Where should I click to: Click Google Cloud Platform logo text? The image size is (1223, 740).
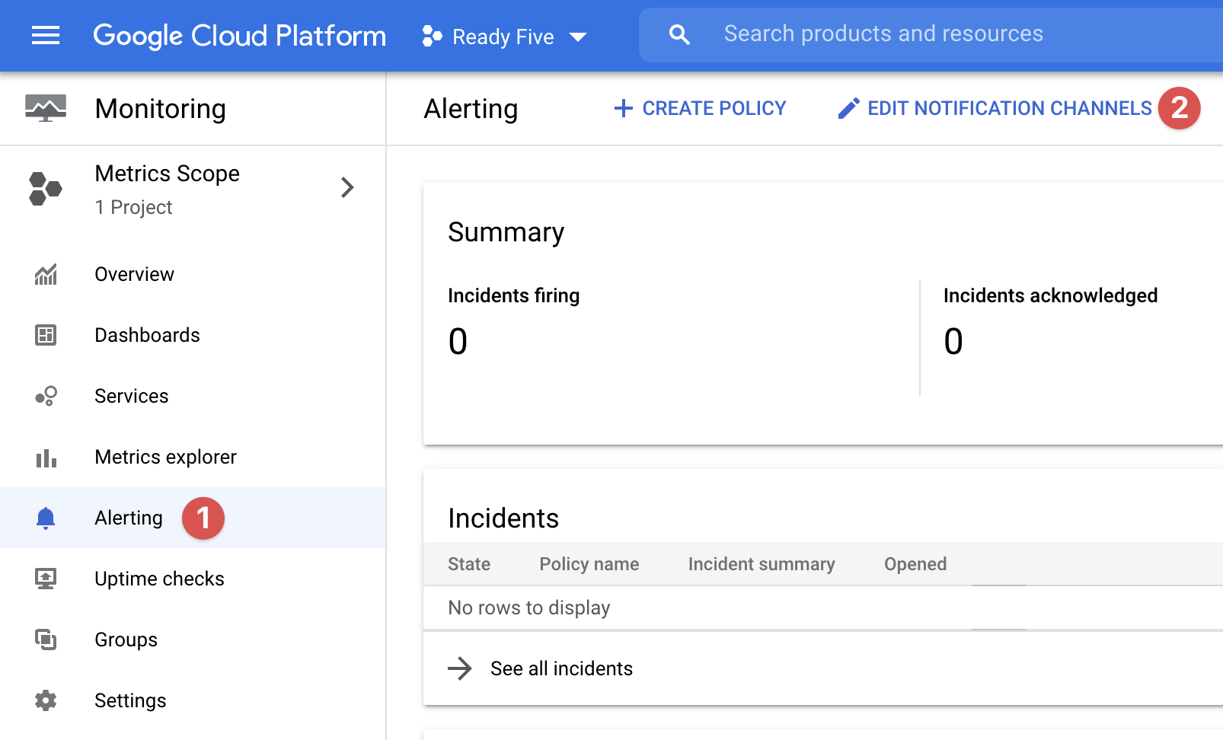(239, 36)
